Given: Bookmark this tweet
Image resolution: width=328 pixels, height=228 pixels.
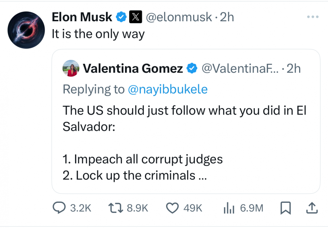Looking at the screenshot, I should [x=286, y=208].
